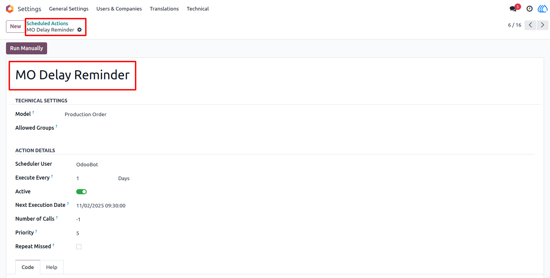Show the Execute Every help question mark
Viewport: 550px width, 278px height.
(x=52, y=176)
